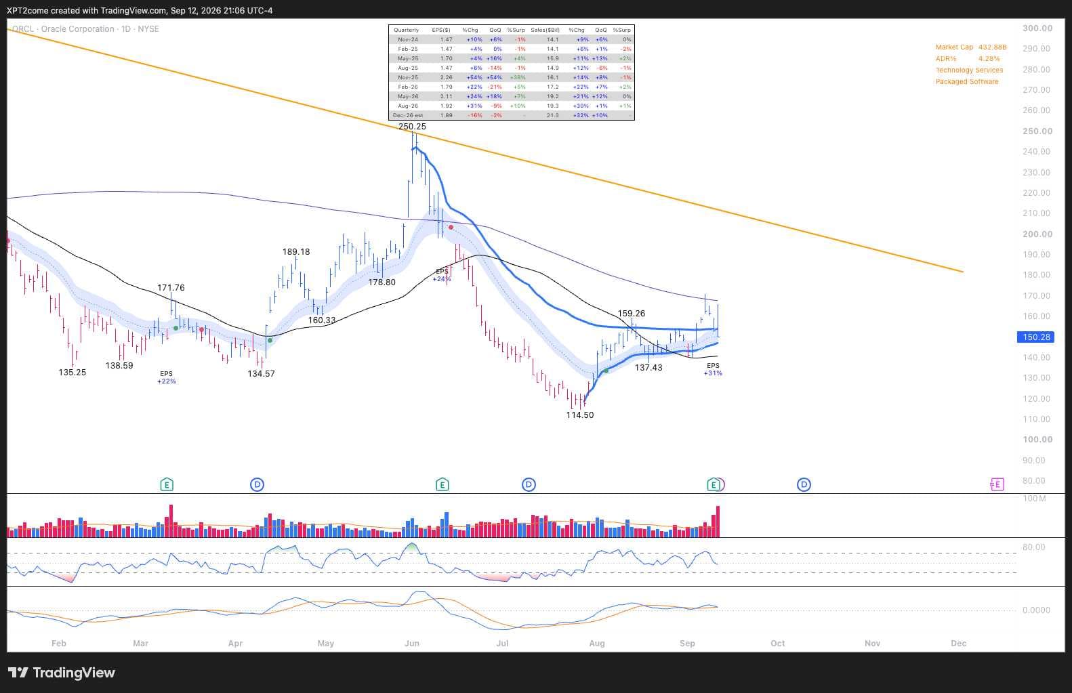Click the 135.25 low label
This screenshot has width=1072, height=693.
pyautogui.click(x=73, y=373)
